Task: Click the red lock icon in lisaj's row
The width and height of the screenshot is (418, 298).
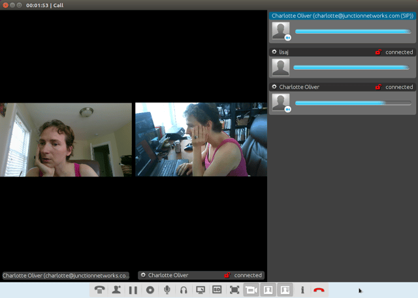Action: (x=378, y=52)
